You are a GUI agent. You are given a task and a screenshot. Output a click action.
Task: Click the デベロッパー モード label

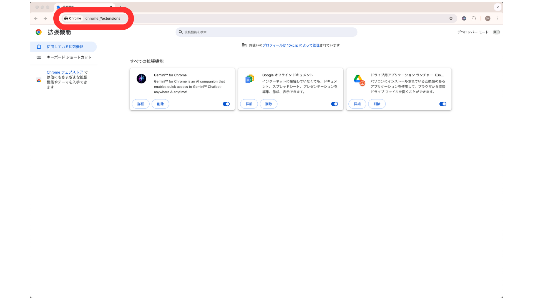473,32
